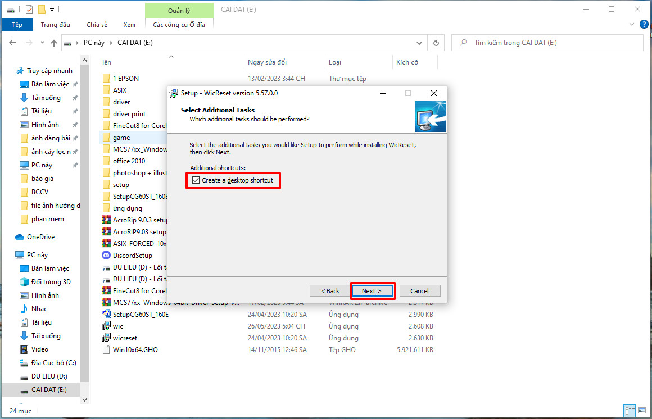The image size is (652, 419).
Task: Expand the ribbon with chevron arrow
Action: point(632,25)
